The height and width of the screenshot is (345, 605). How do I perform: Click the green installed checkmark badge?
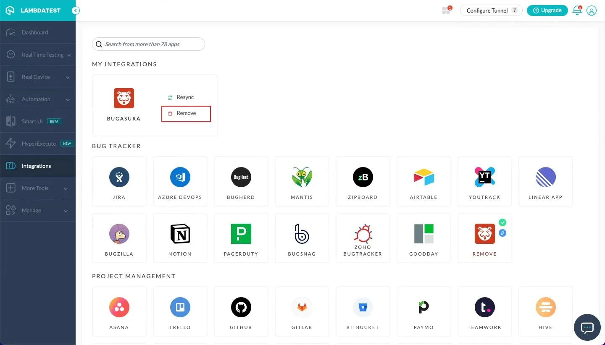(502, 222)
